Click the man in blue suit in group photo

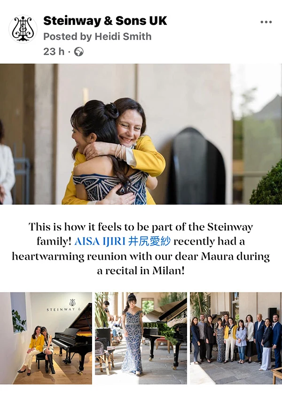click(276, 340)
